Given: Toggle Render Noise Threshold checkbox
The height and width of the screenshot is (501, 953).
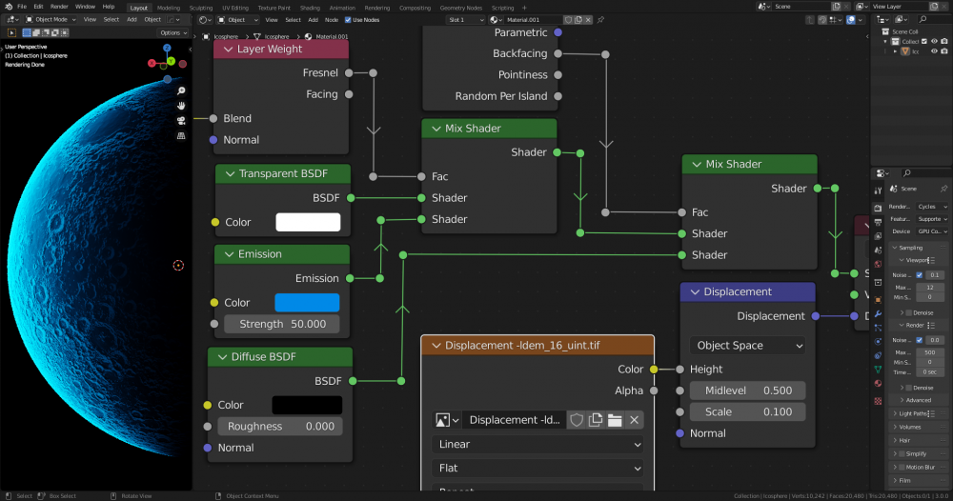Looking at the screenshot, I should coord(919,340).
